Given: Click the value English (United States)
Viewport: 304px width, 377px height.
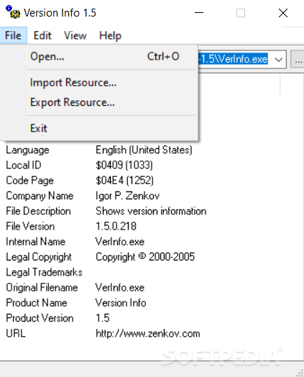Looking at the screenshot, I should (x=144, y=150).
